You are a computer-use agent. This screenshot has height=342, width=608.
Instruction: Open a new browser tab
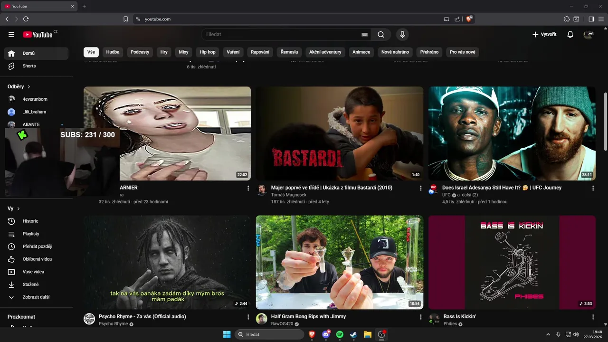(84, 6)
